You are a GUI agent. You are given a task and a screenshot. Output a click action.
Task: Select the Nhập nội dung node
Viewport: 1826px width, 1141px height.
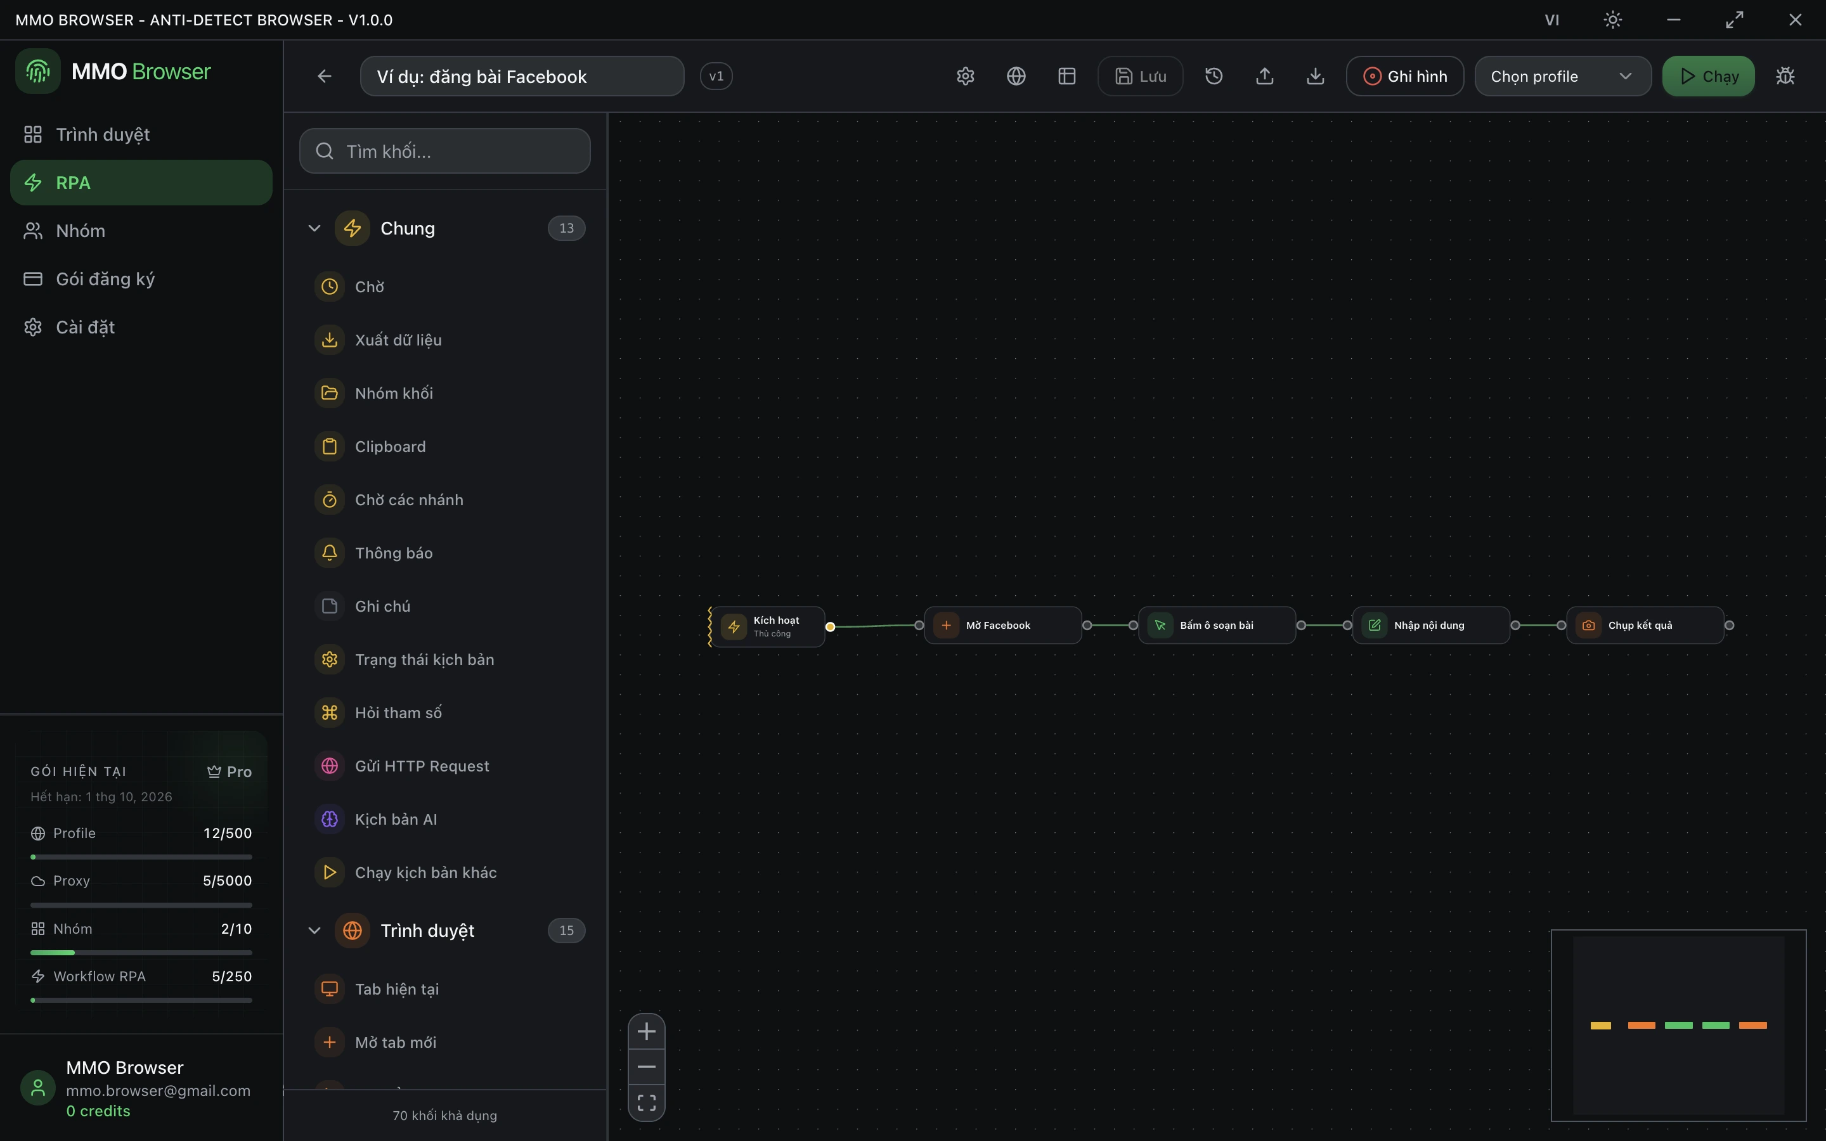point(1430,626)
